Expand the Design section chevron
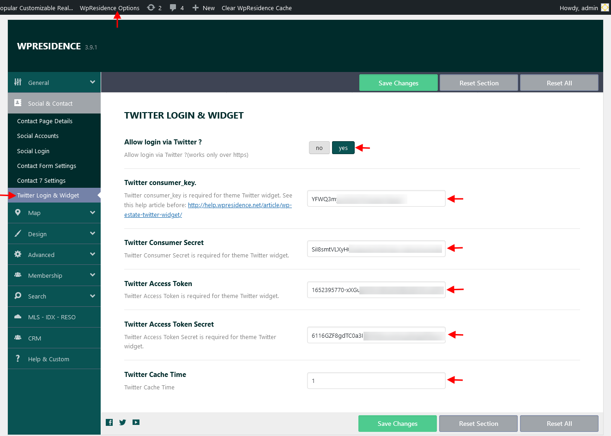 pos(92,233)
